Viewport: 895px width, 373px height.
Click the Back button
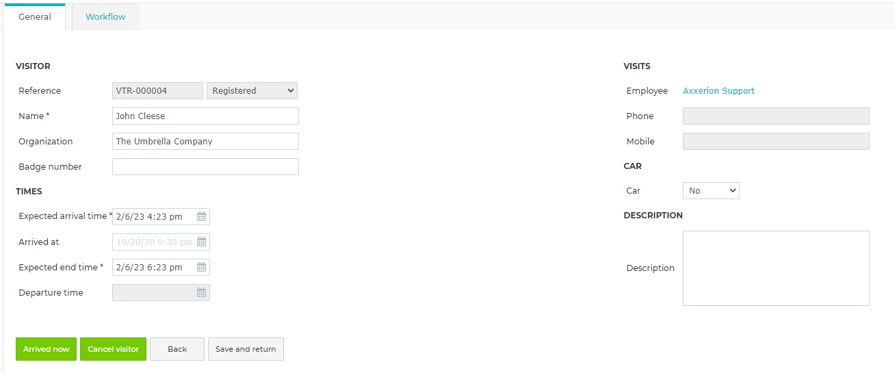pyautogui.click(x=177, y=349)
